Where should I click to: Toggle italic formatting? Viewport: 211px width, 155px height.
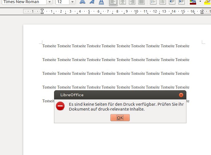[92, 2]
